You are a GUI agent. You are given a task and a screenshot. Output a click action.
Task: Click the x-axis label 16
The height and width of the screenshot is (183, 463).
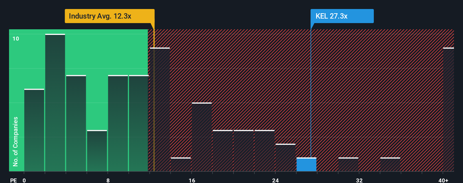[192, 180]
